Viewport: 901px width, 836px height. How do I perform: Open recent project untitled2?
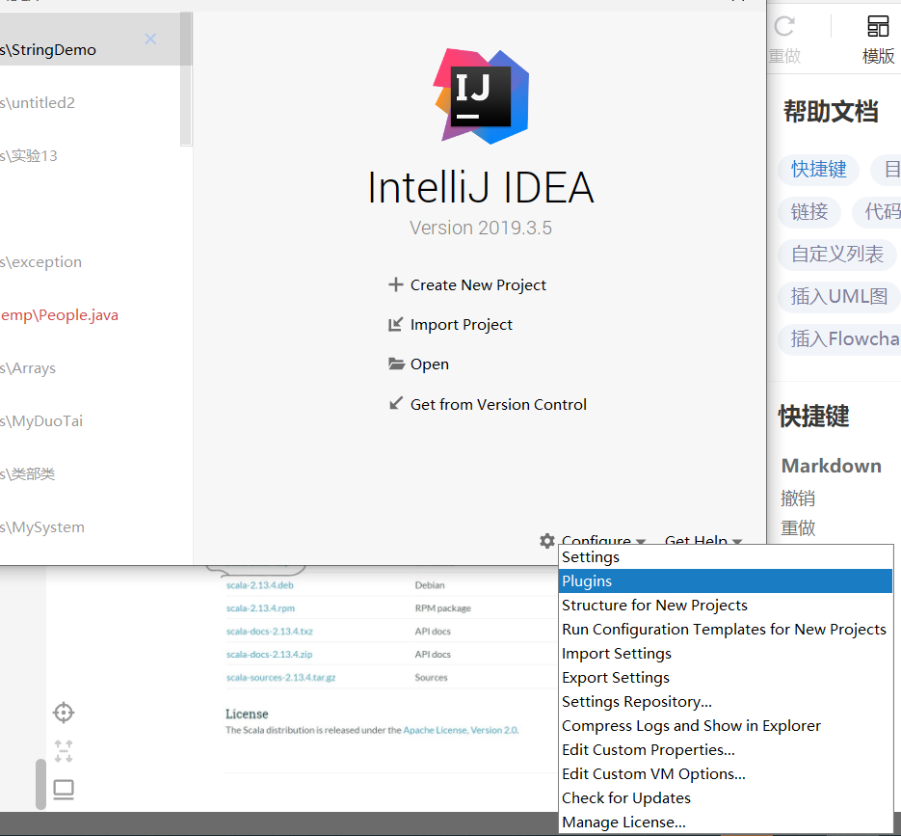tap(90, 103)
